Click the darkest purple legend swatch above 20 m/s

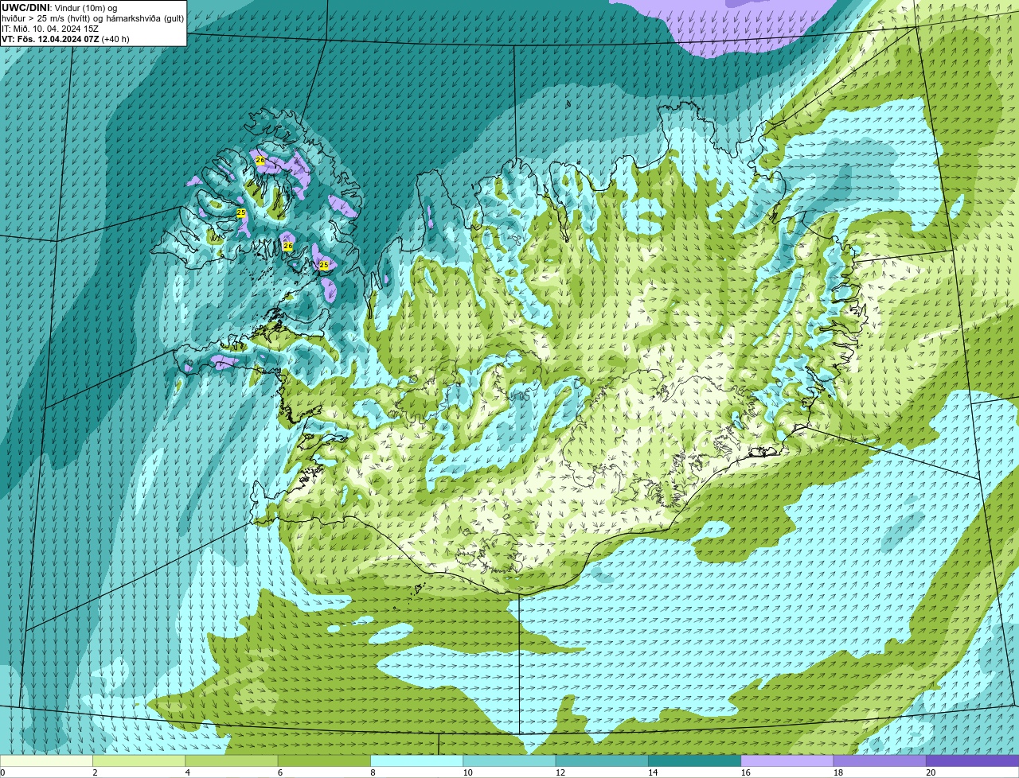point(973,761)
